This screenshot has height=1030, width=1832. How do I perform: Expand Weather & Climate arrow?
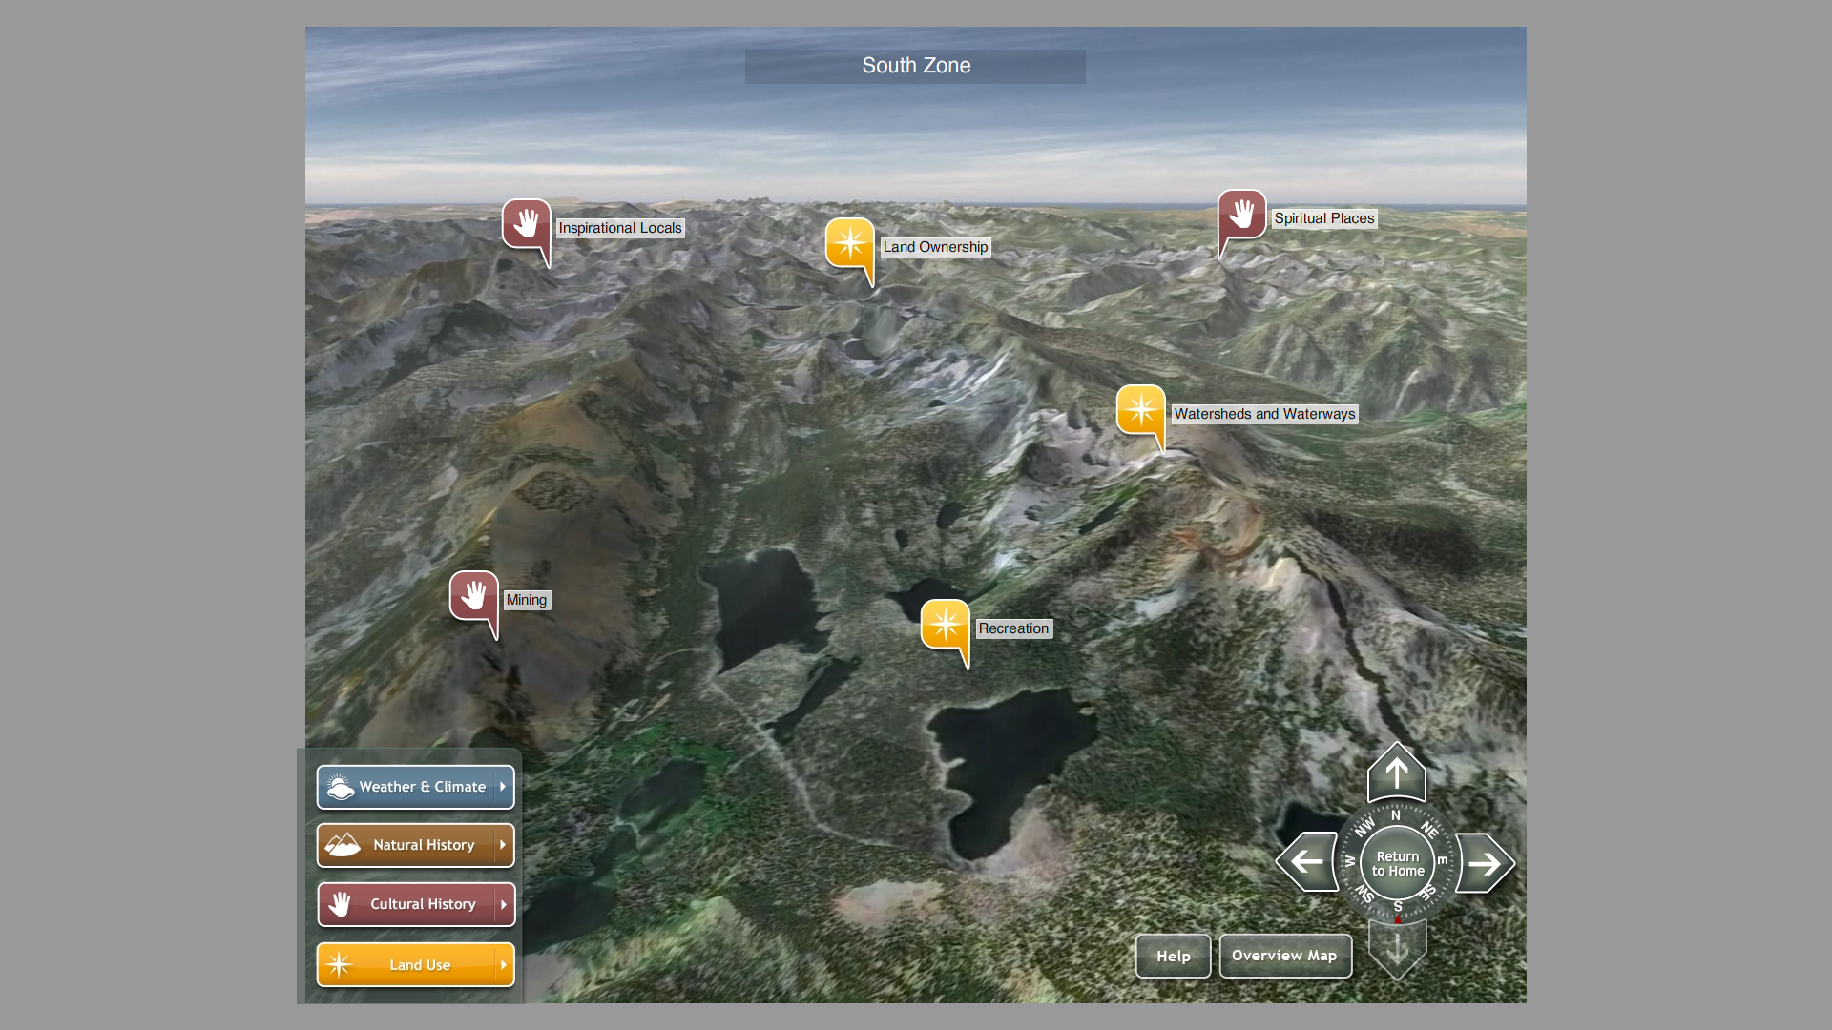coord(503,787)
